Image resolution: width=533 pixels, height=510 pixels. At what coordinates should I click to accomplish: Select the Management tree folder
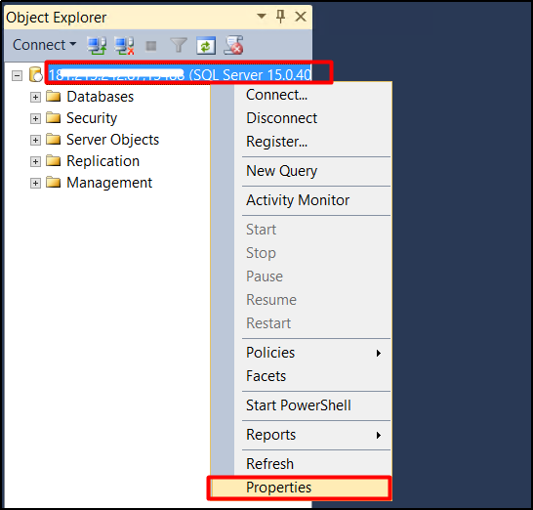[109, 183]
